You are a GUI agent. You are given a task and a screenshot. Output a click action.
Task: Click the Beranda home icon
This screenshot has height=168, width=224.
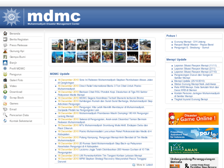point(5,34)
